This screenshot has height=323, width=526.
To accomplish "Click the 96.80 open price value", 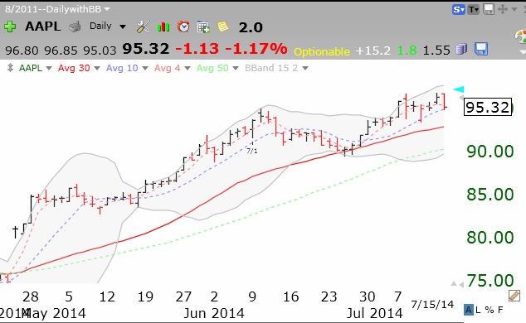I will (22, 51).
